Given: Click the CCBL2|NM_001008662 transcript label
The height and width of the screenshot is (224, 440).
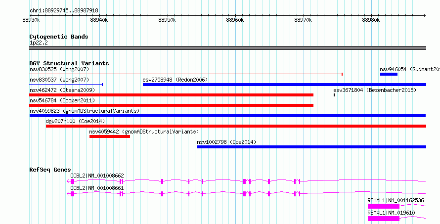Looking at the screenshot, I should click(97, 176).
